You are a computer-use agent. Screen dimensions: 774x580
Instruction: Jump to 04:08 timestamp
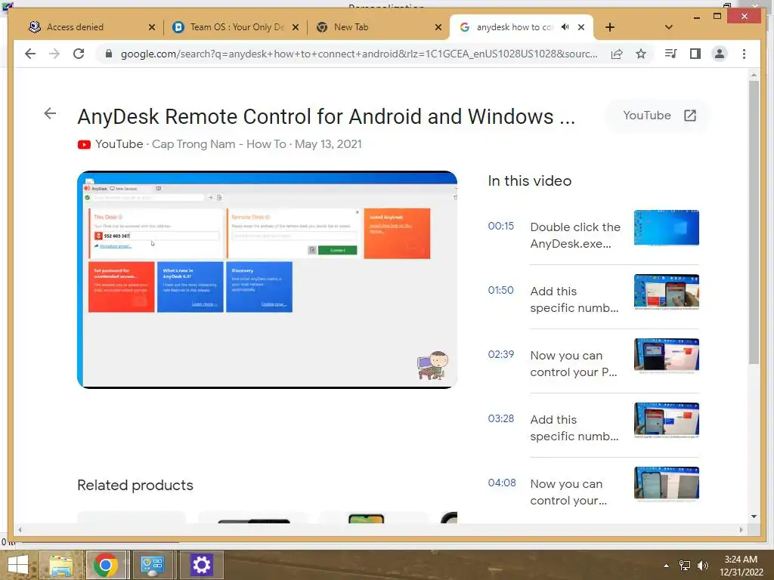502,483
